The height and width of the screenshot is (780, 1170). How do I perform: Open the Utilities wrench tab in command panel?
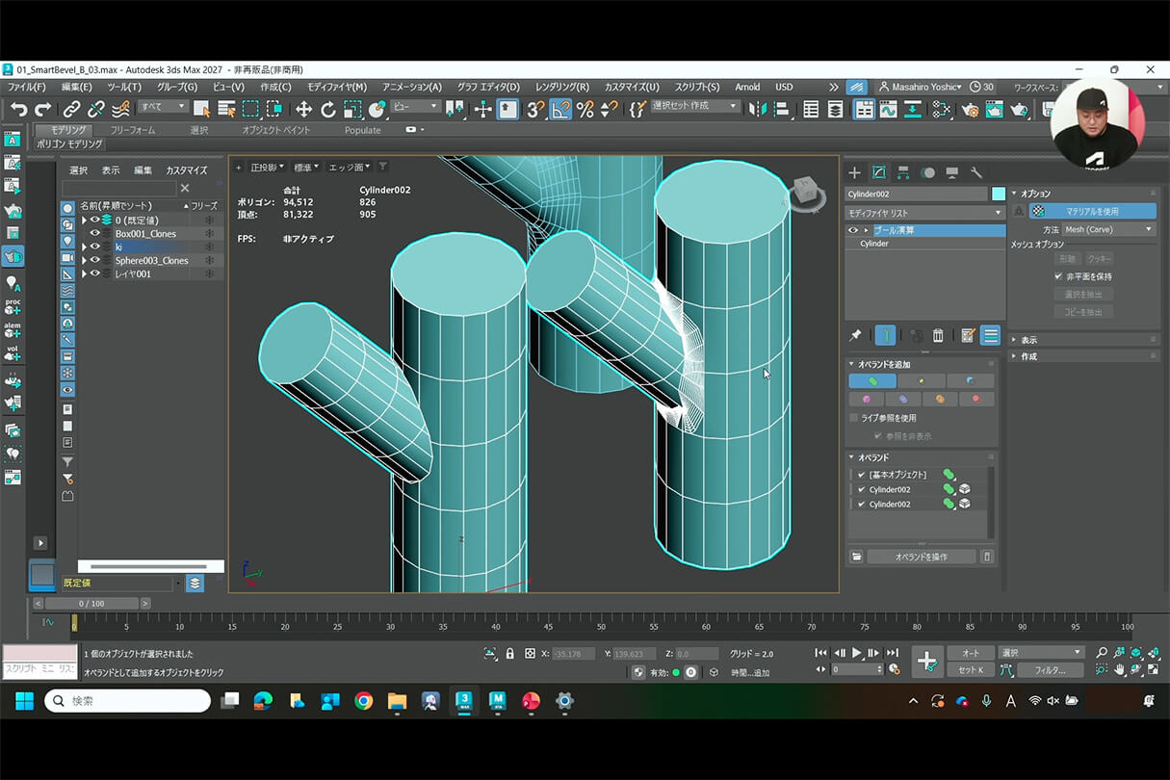(976, 172)
